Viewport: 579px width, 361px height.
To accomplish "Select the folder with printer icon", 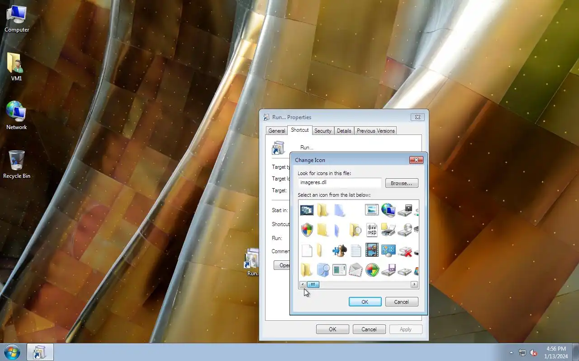I will pos(388,230).
